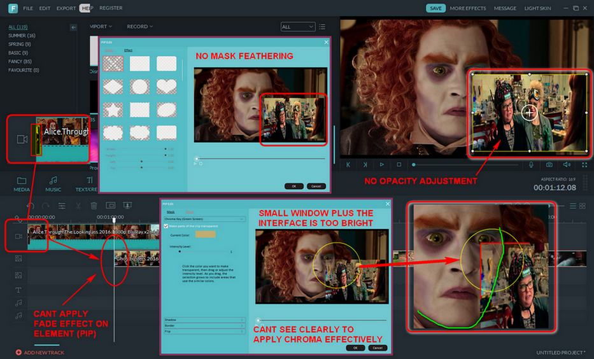The height and width of the screenshot is (359, 594).
Task: Expand the Shadow section
Action: click(204, 320)
